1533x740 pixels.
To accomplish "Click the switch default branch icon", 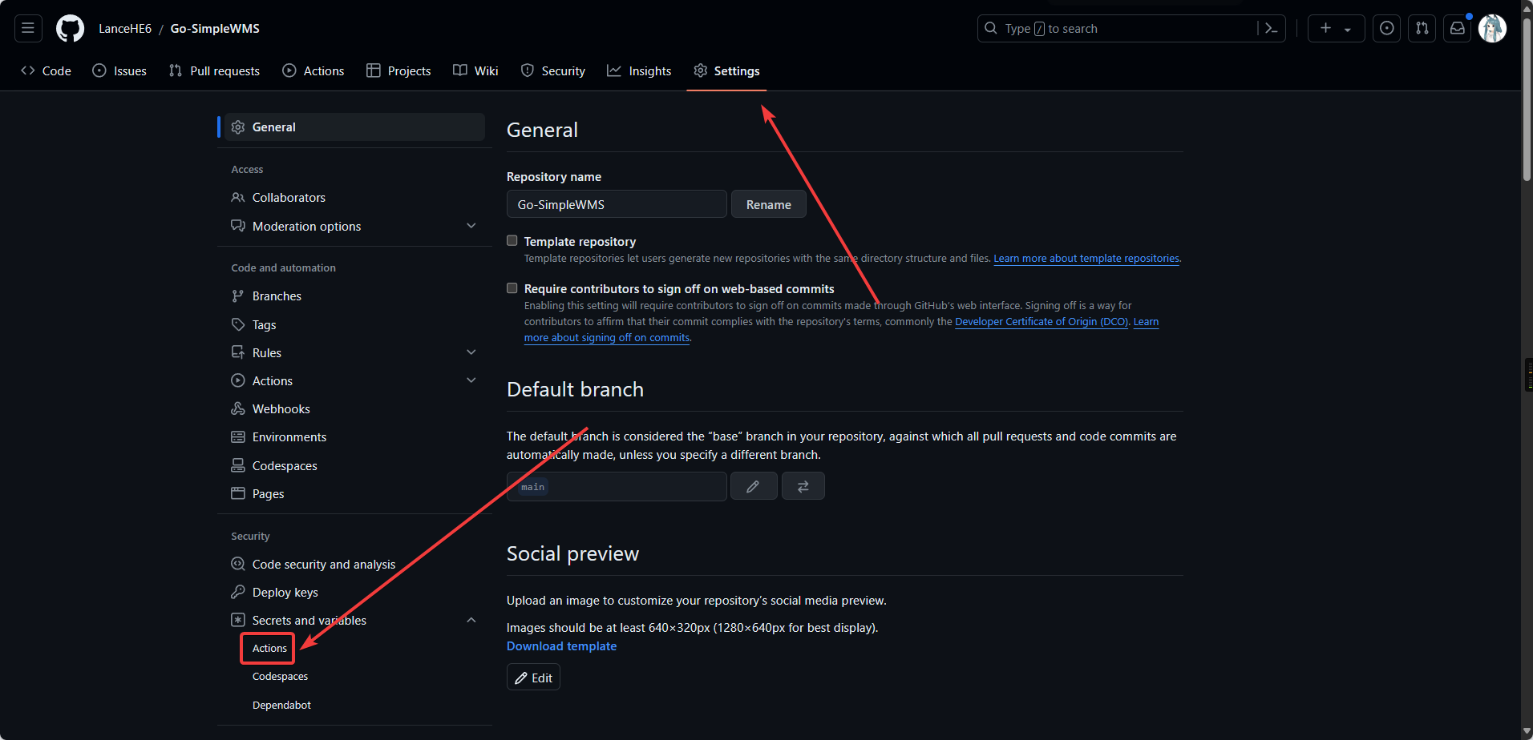I will [803, 486].
